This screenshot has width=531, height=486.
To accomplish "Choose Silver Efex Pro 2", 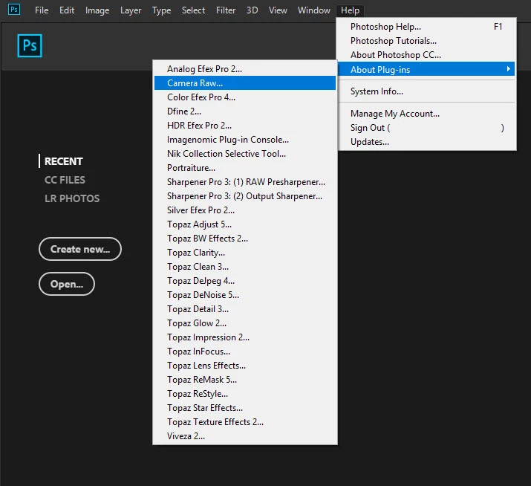I will (x=245, y=210).
